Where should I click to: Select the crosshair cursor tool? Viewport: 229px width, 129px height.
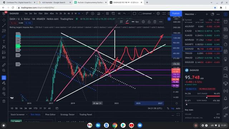[x=4, y=20]
